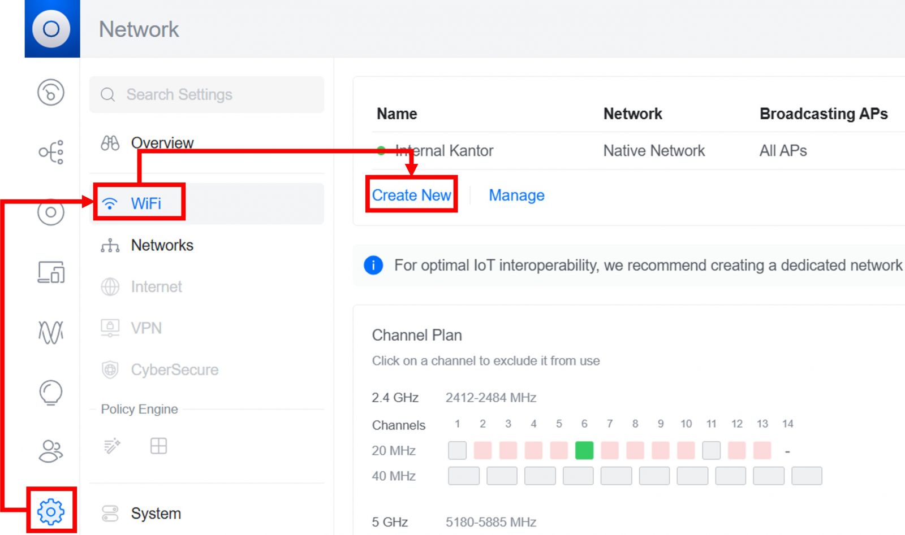Viewport: 905px width, 535px height.
Task: Open System settings section
Action: pyautogui.click(x=156, y=514)
